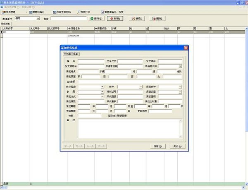This screenshot has height=190, width=248.
Task: Expand the 采伐类型 dropdown
Action: click(x=180, y=91)
